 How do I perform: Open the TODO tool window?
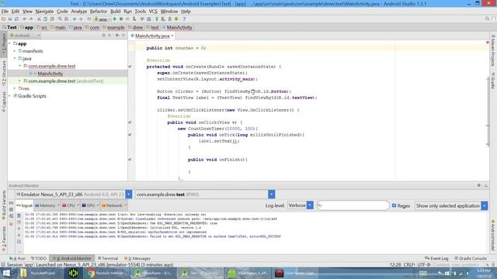39,258
